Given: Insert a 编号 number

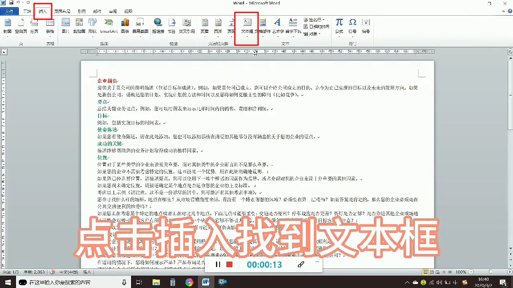Looking at the screenshot, I should [366, 26].
